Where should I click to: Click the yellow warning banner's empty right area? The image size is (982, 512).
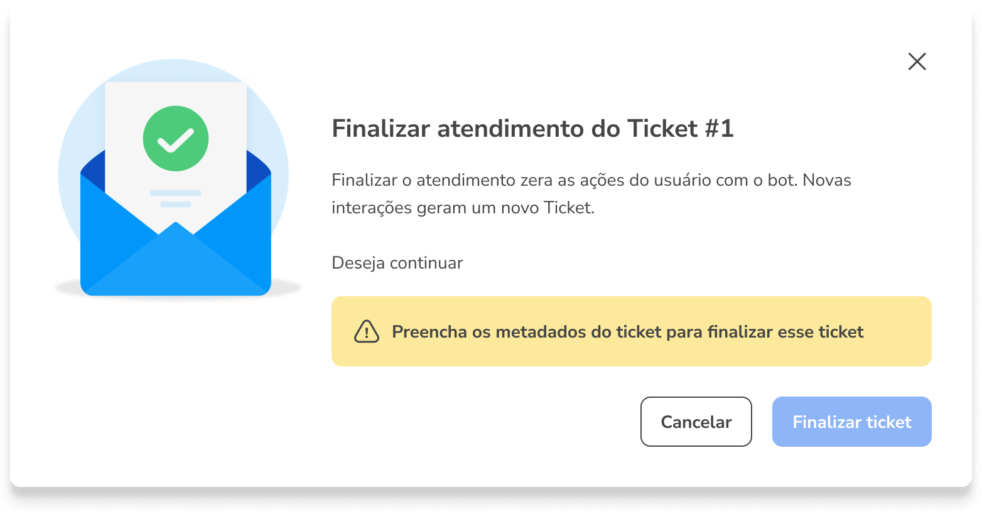pos(898,331)
